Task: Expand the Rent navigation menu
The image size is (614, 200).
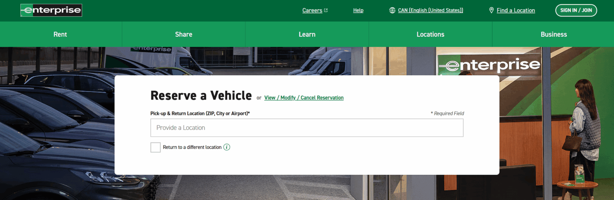Action: click(x=60, y=34)
